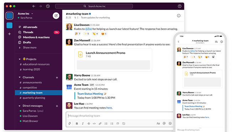Collapse the Projects section

(x=20, y=59)
